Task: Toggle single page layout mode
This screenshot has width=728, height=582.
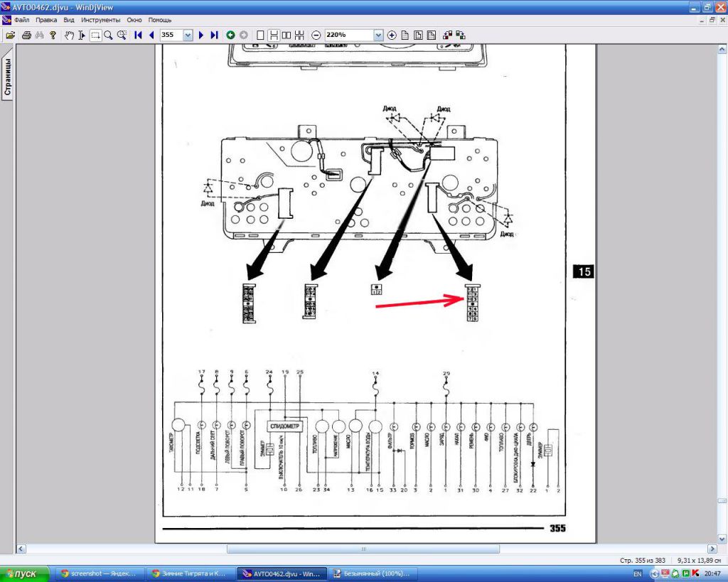Action: pyautogui.click(x=260, y=35)
